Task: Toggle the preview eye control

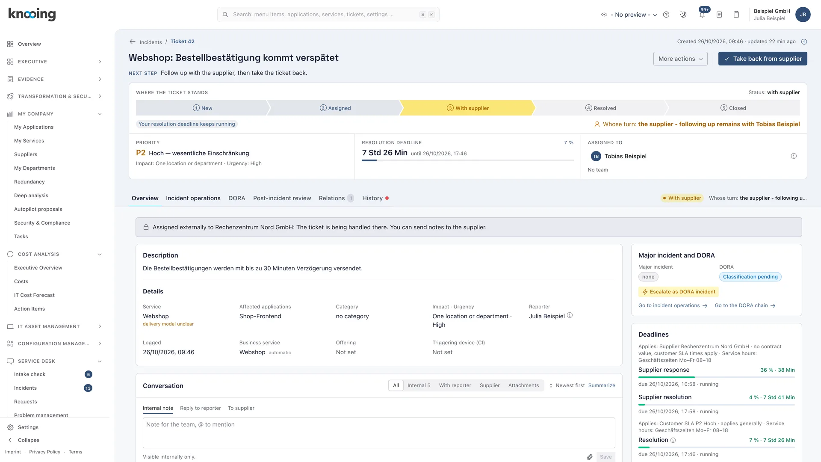Action: [604, 15]
